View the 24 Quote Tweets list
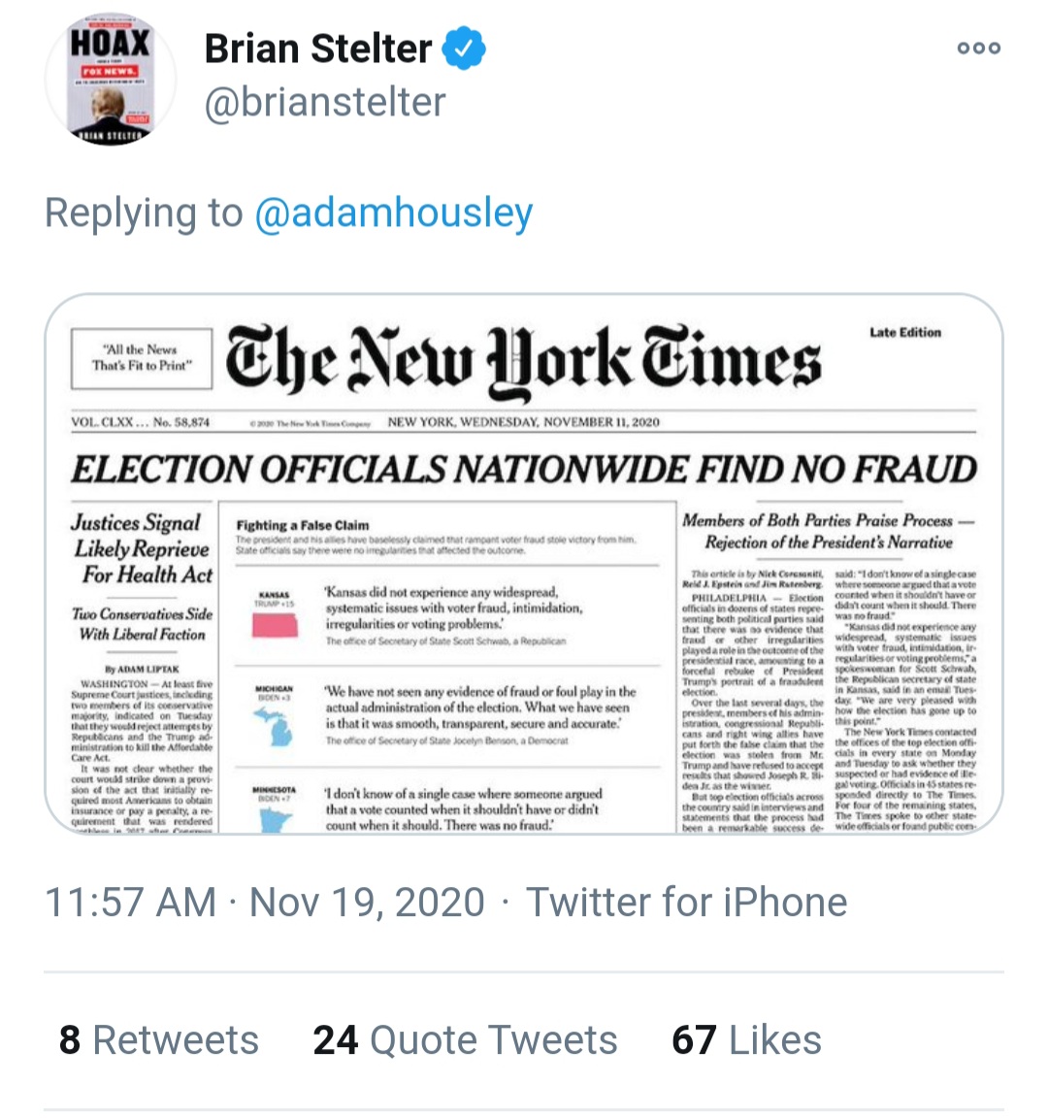This screenshot has height=1118, width=1048. pos(465,1039)
